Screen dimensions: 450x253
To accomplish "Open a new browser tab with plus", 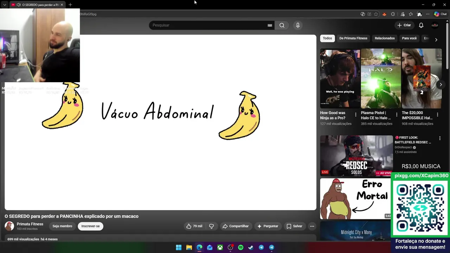I will click(70, 5).
